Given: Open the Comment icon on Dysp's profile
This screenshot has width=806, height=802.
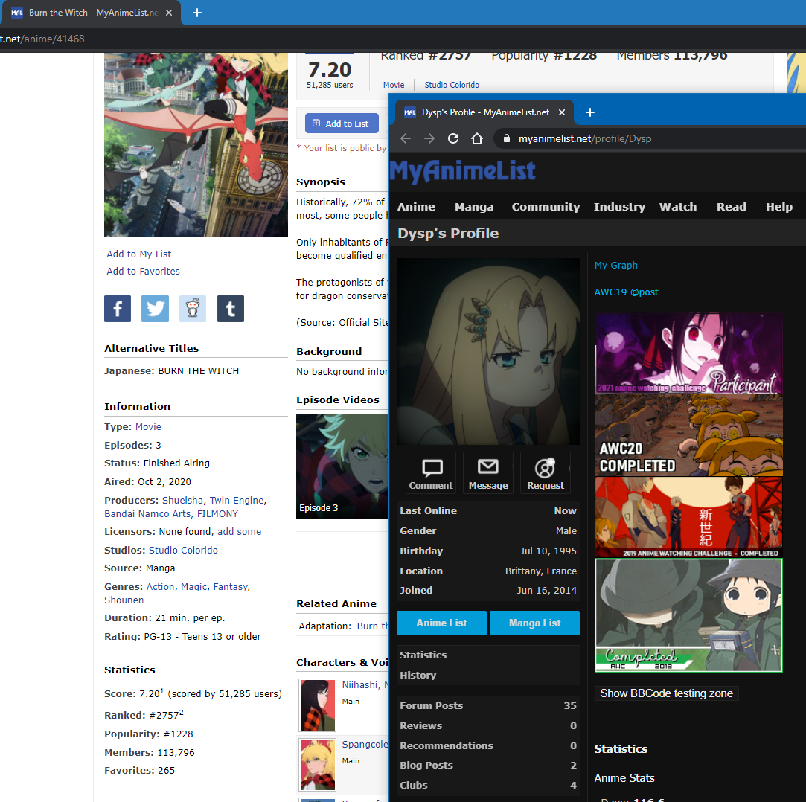Looking at the screenshot, I should [x=431, y=473].
